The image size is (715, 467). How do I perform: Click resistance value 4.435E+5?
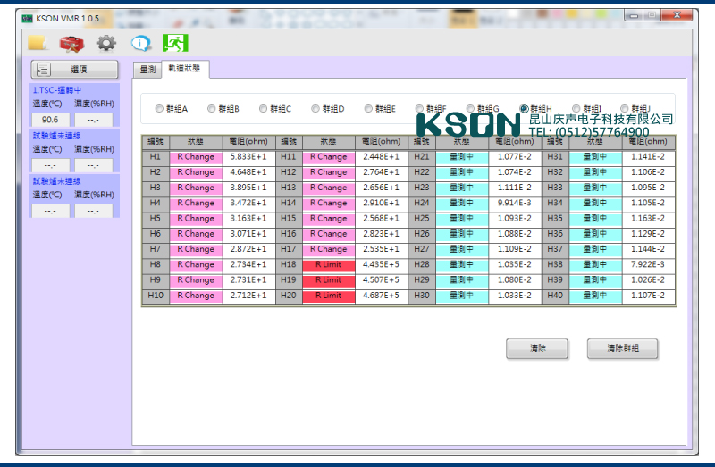tap(382, 265)
